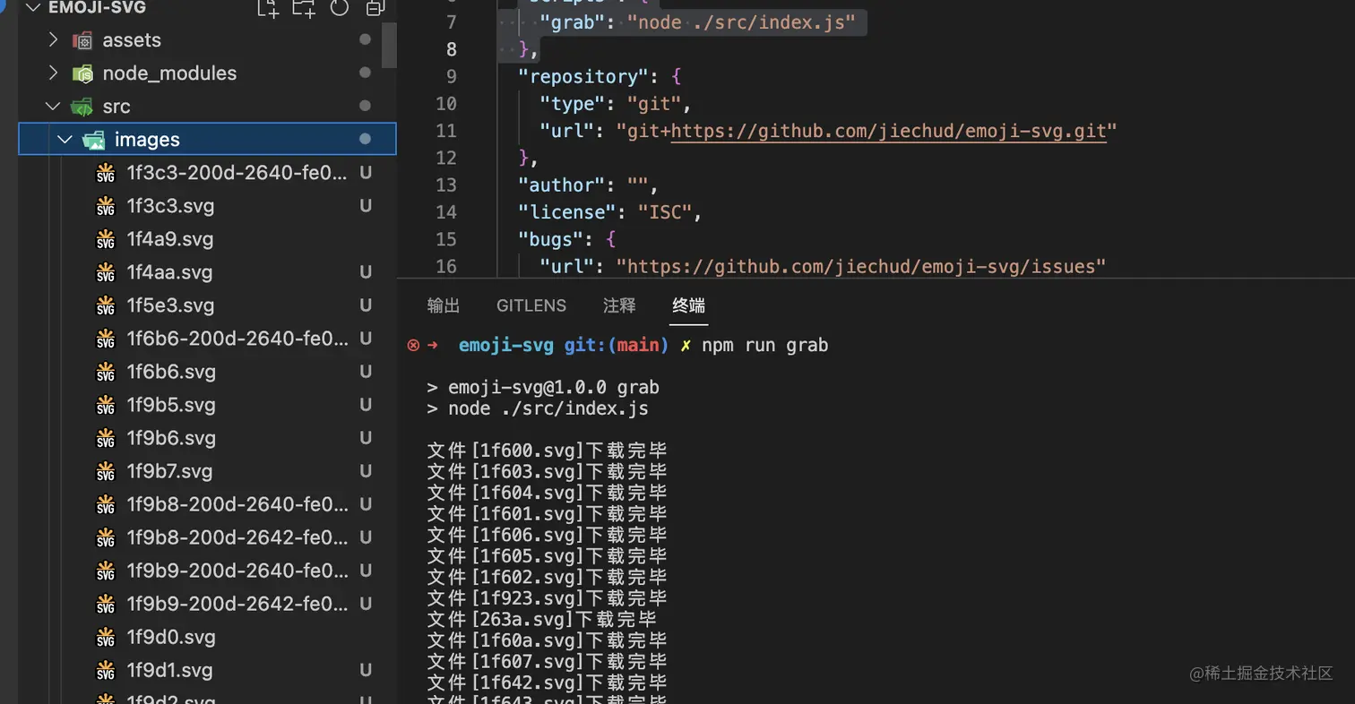Click the SVG icon beside 1f6b6-200d-2640-fe0… file

pos(106,339)
